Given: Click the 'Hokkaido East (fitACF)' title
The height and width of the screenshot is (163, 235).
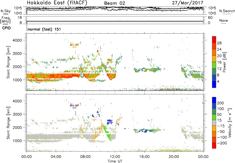Looking at the screenshot, I should (x=57, y=3).
